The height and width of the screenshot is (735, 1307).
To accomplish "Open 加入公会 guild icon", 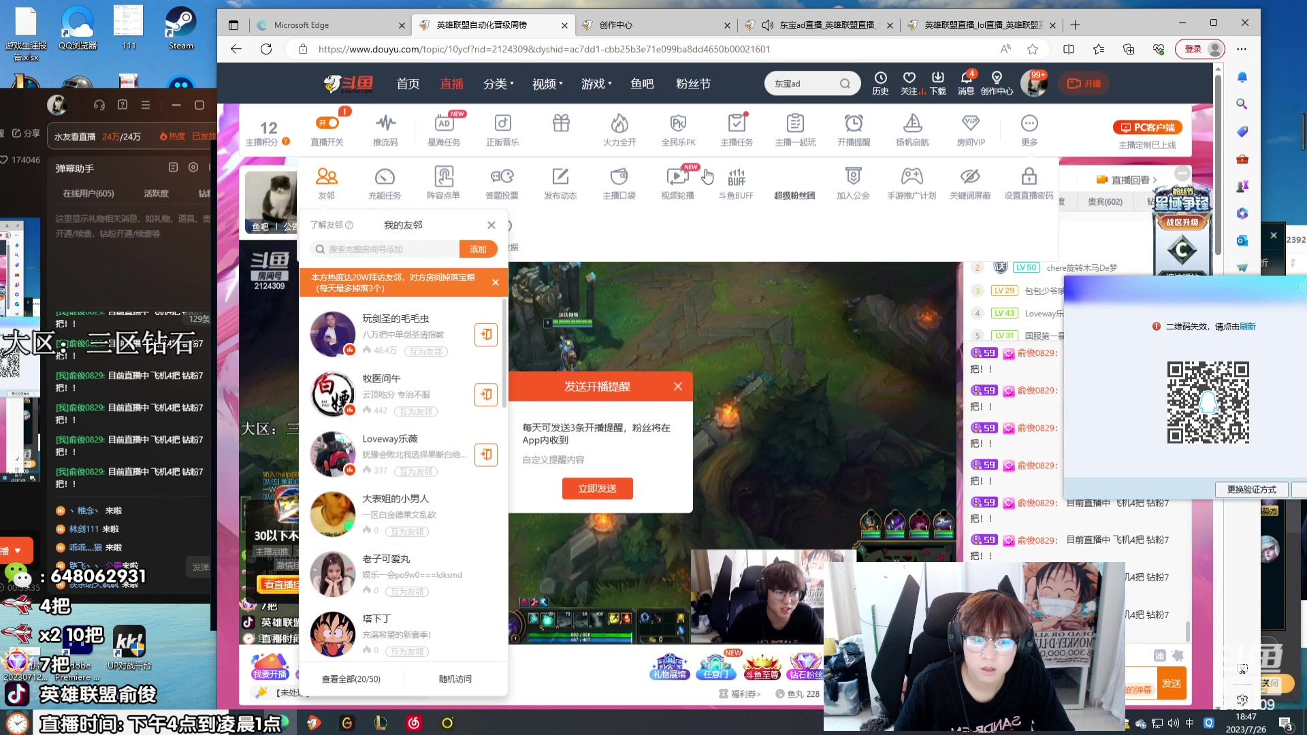I will click(x=853, y=177).
